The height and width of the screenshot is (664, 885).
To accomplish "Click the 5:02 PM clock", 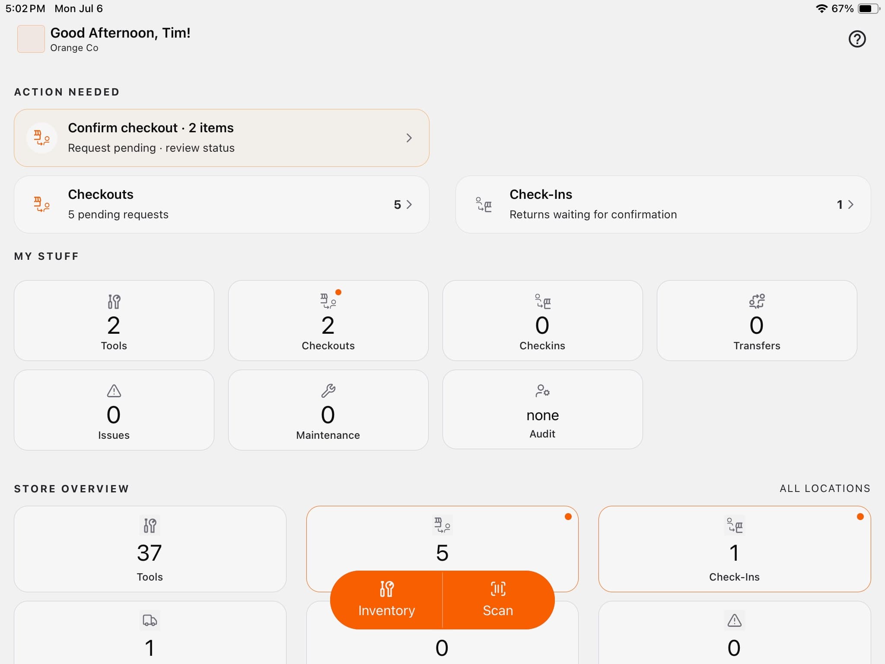I will (25, 9).
